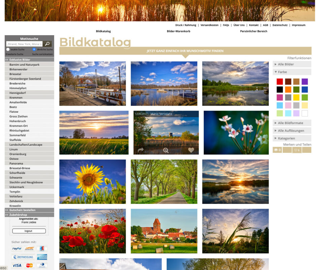Select 'Himmelpfort' in the sidebar
The height and width of the screenshot is (270, 317).
tap(29, 88)
